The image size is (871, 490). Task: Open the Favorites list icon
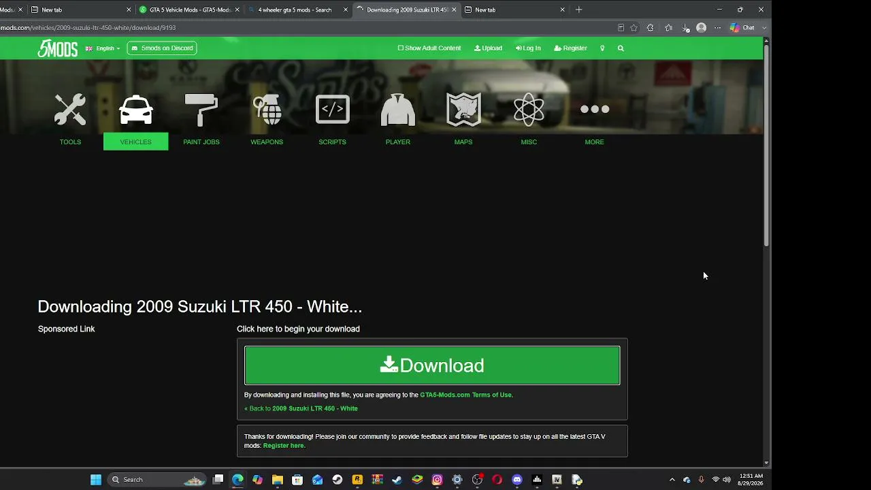point(668,28)
